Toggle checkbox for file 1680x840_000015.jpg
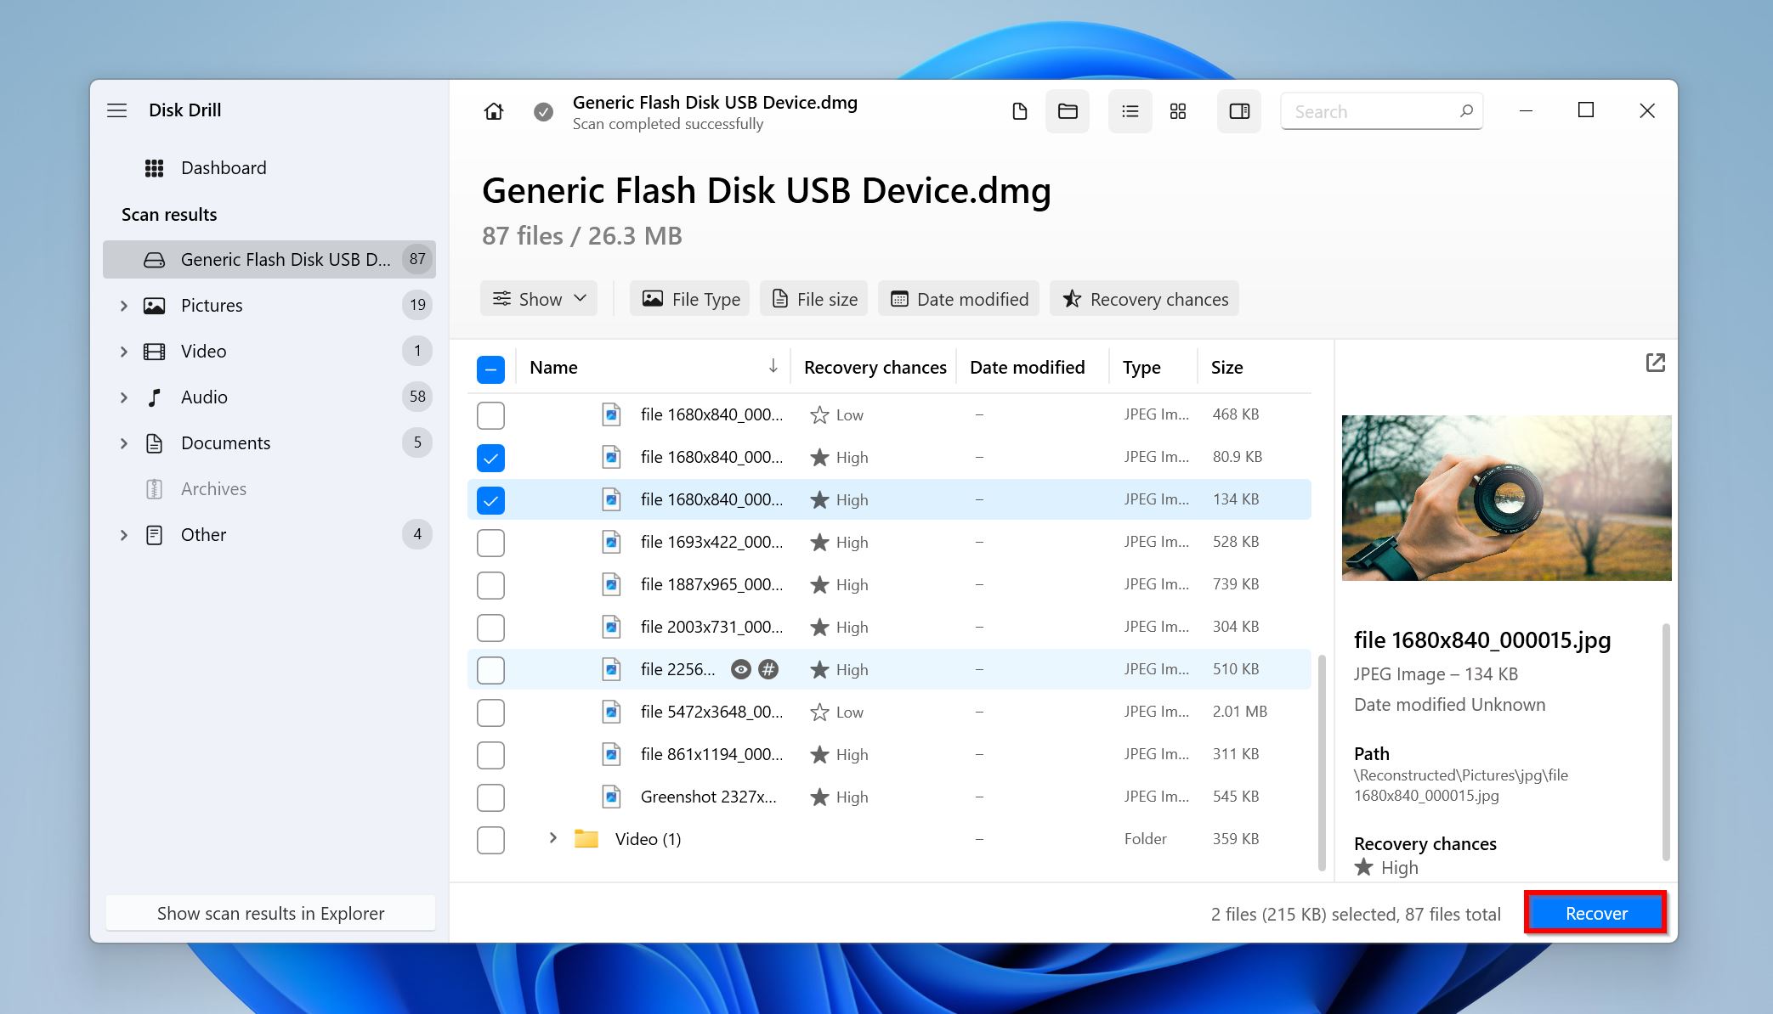This screenshot has width=1773, height=1014. click(x=489, y=499)
